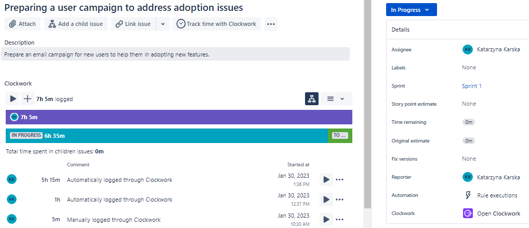
Task: Click Add a child issue button
Action: (x=76, y=24)
